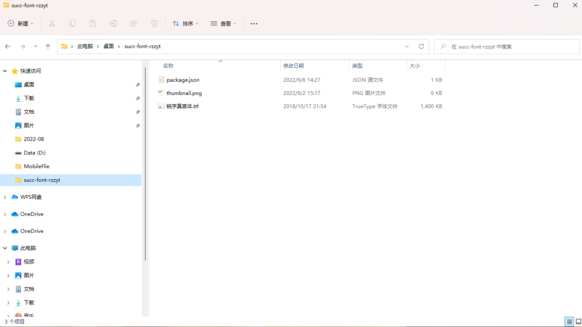
Task: Open the 查看 view dropdown
Action: (223, 23)
